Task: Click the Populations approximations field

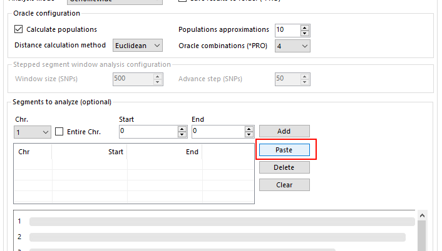Action: [x=286, y=30]
